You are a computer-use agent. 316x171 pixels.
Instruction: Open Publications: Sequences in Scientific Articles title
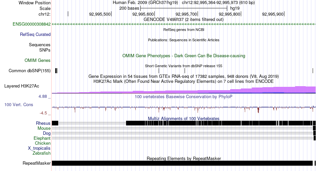184,40
